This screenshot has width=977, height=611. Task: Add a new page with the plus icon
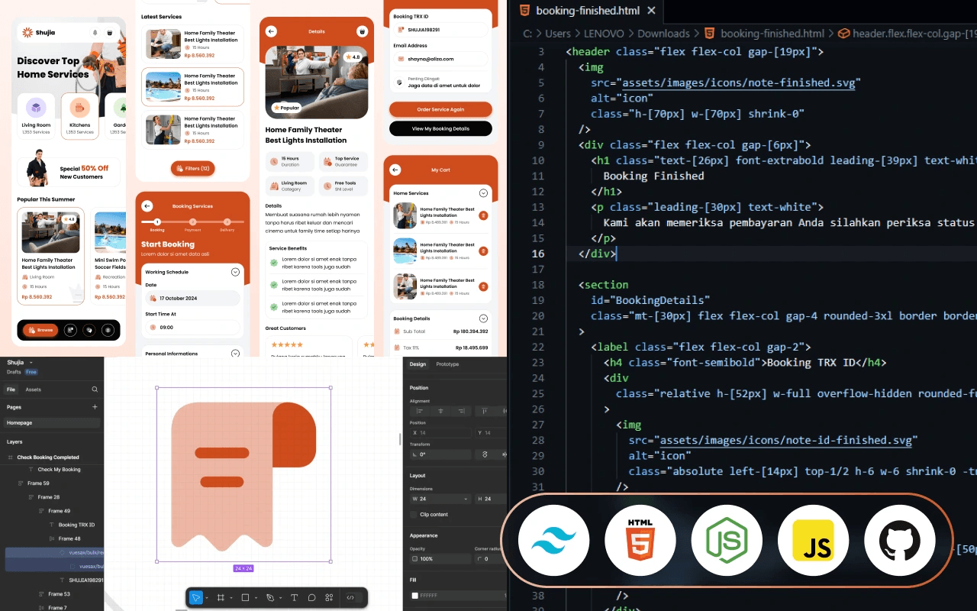coord(95,407)
